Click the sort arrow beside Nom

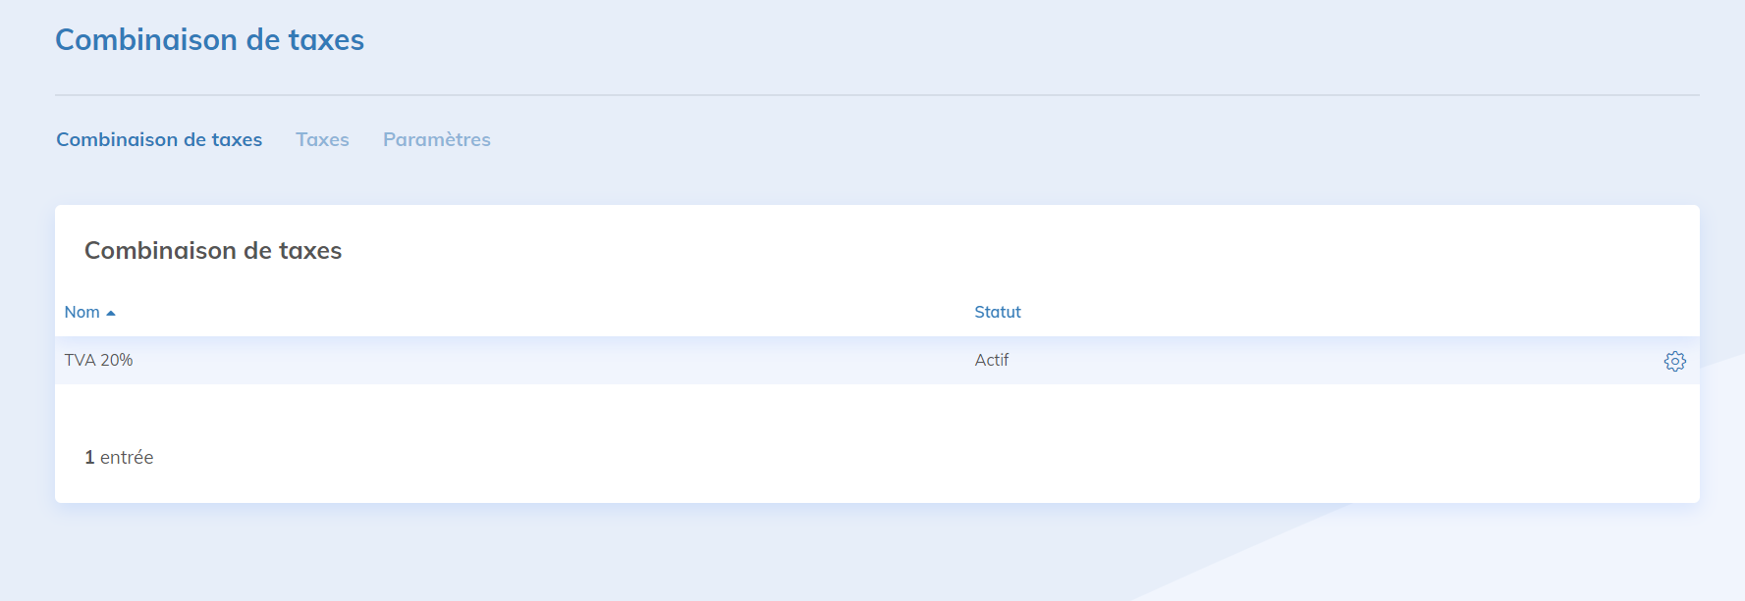(111, 313)
